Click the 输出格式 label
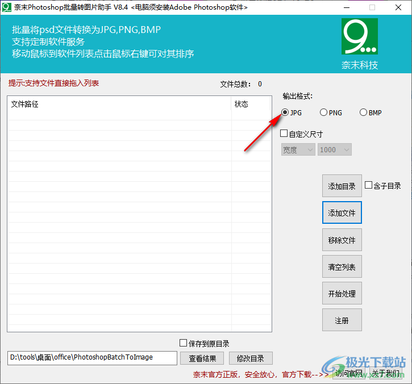 tap(297, 96)
